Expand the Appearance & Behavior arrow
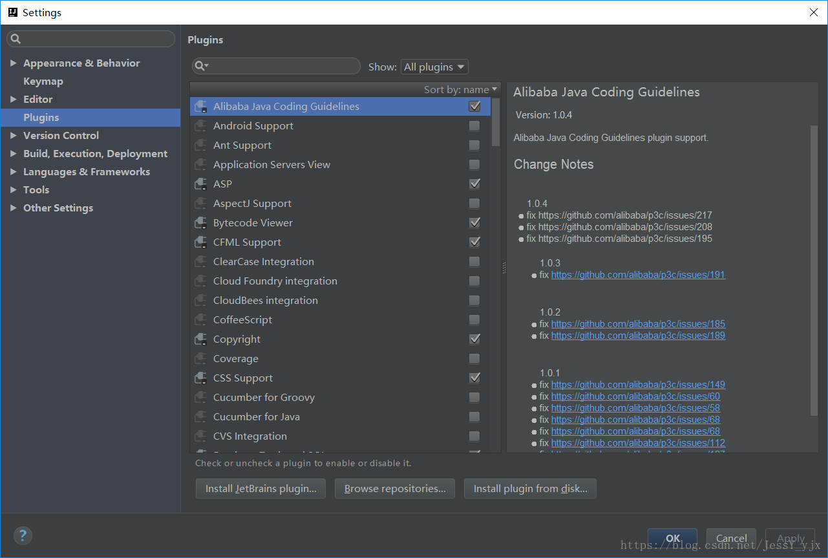The height and width of the screenshot is (558, 828). coord(14,63)
